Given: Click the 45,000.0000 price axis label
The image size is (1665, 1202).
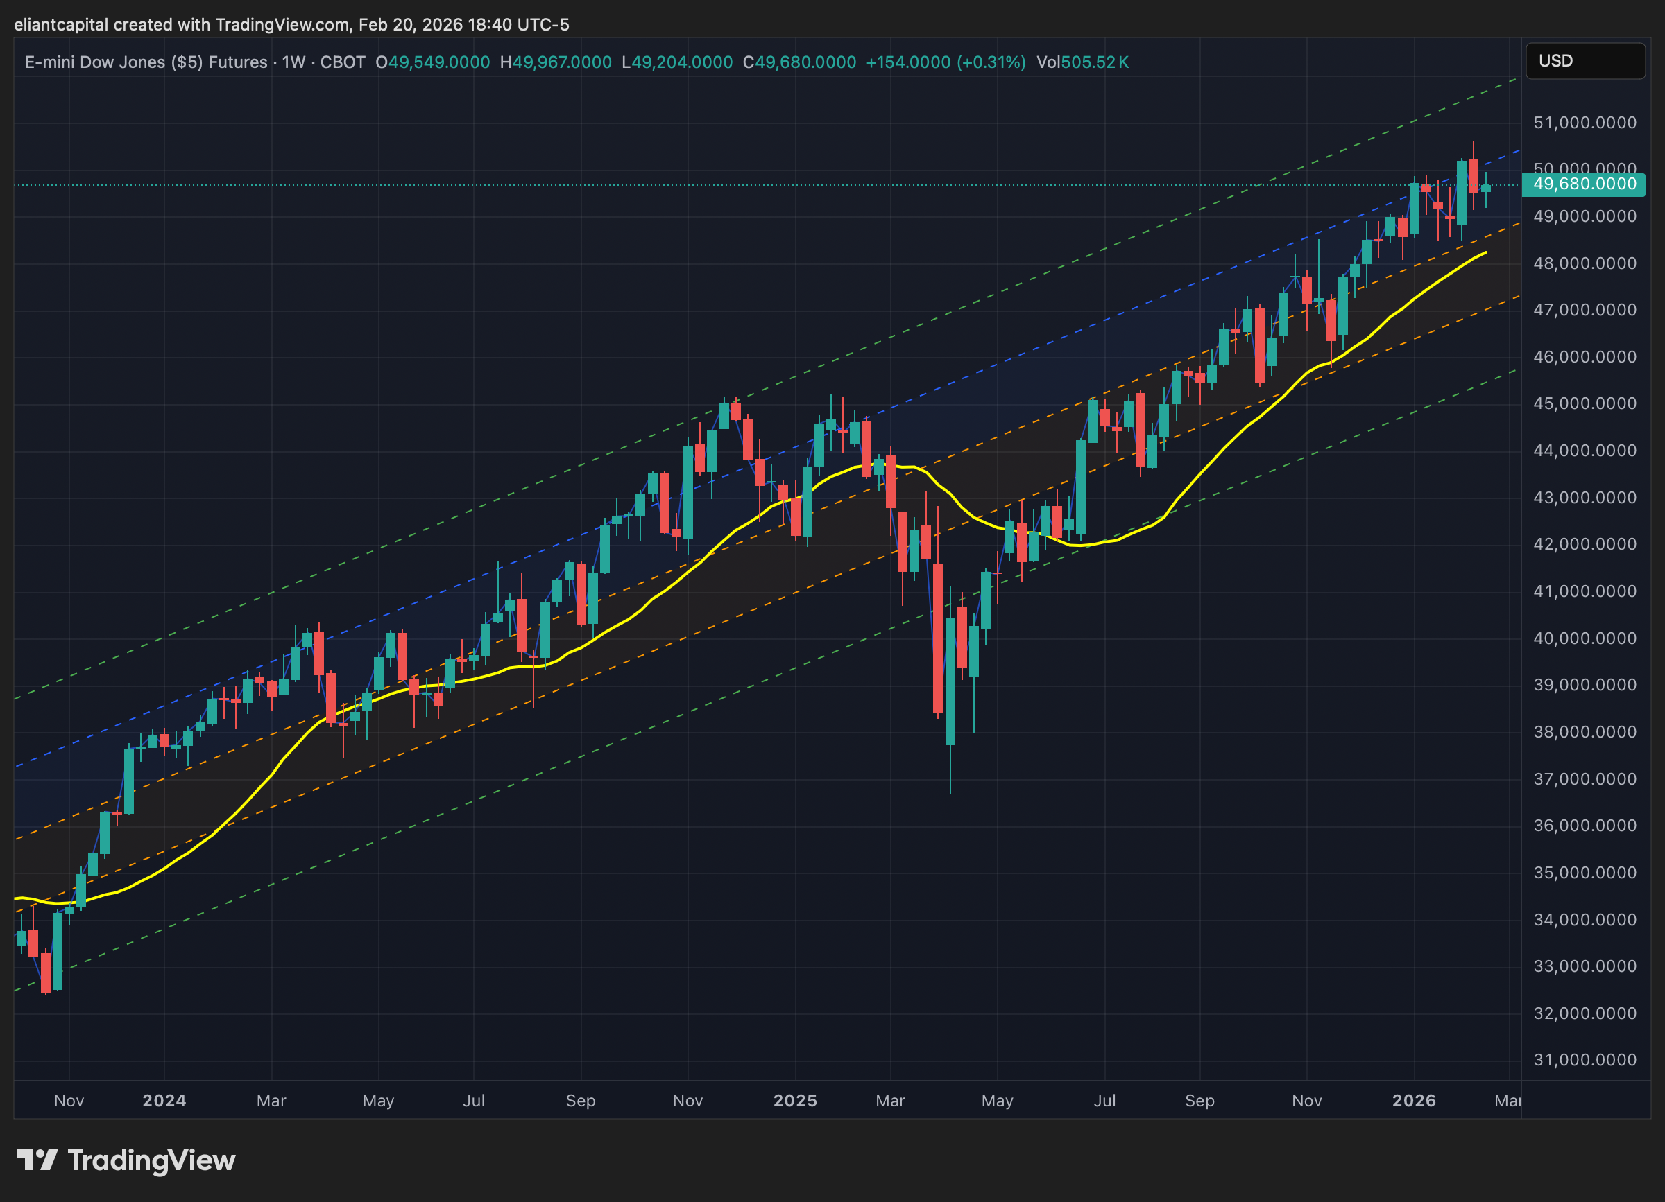Looking at the screenshot, I should click(1585, 403).
